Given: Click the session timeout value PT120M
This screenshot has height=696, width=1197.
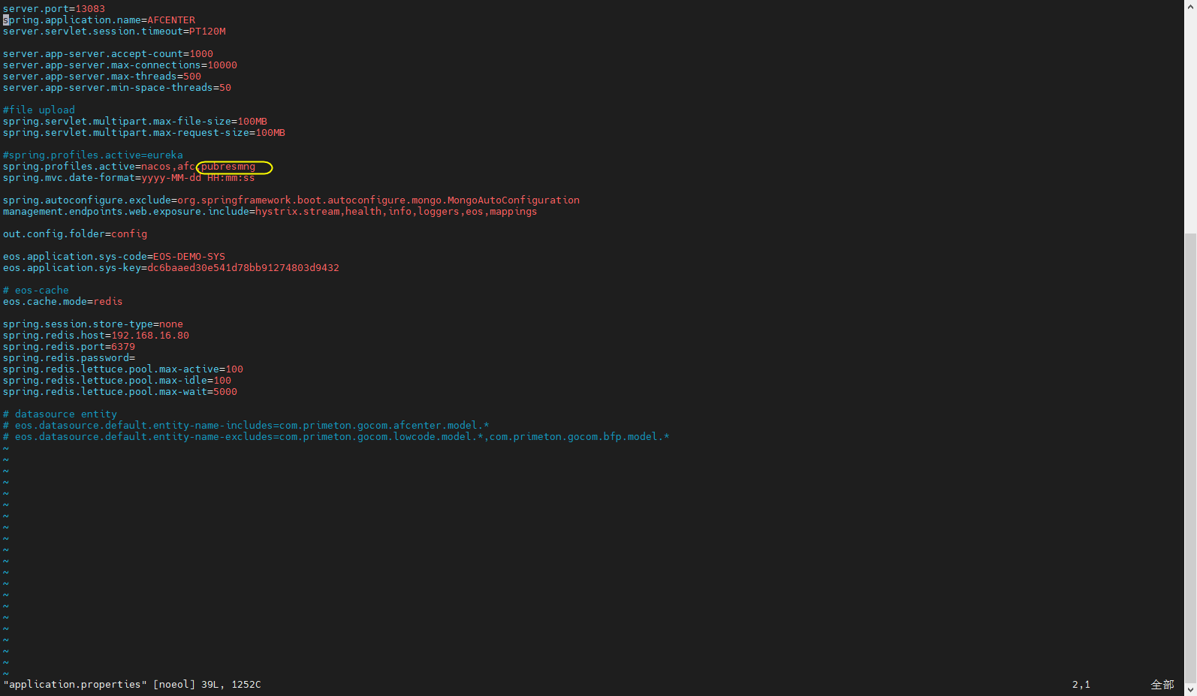Looking at the screenshot, I should coord(207,32).
